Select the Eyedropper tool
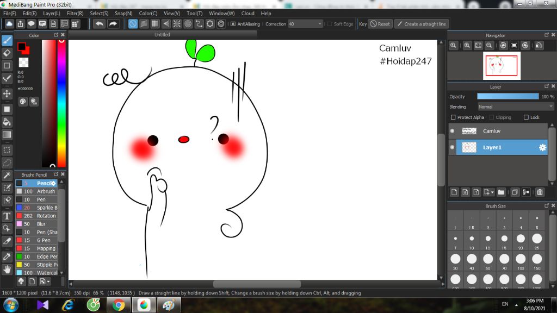Image resolution: width=557 pixels, height=313 pixels. (7, 256)
